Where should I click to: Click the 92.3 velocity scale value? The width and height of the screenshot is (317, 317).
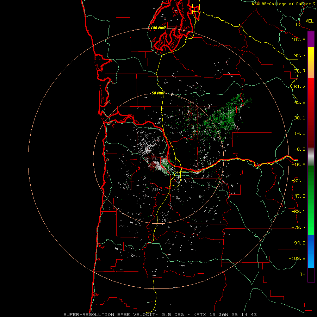pos(300,55)
